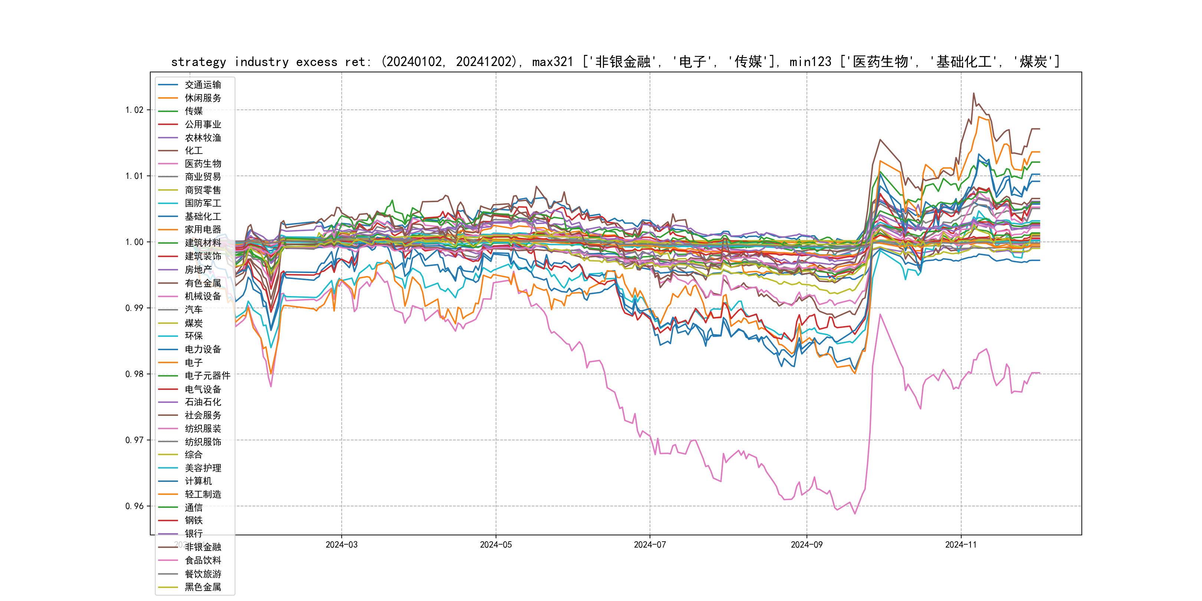The image size is (1202, 601).
Task: Click the 基础化工 legend line swatch
Action: tap(168, 217)
